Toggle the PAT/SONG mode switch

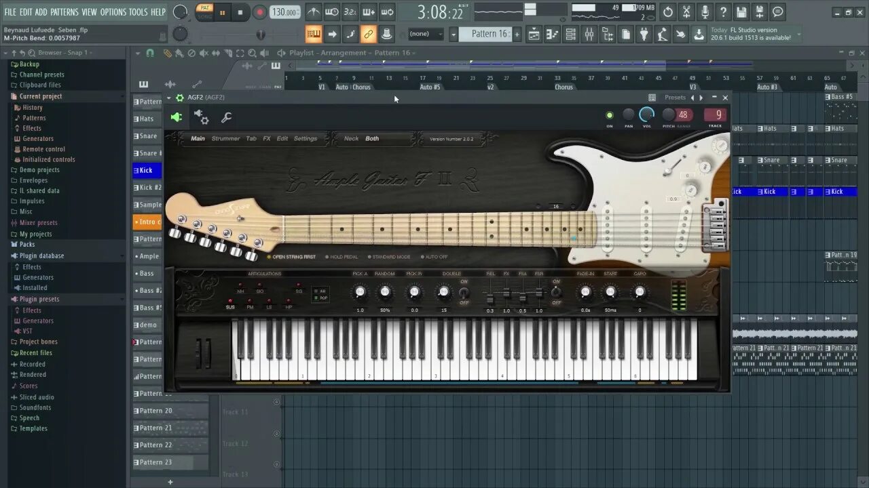[204, 12]
